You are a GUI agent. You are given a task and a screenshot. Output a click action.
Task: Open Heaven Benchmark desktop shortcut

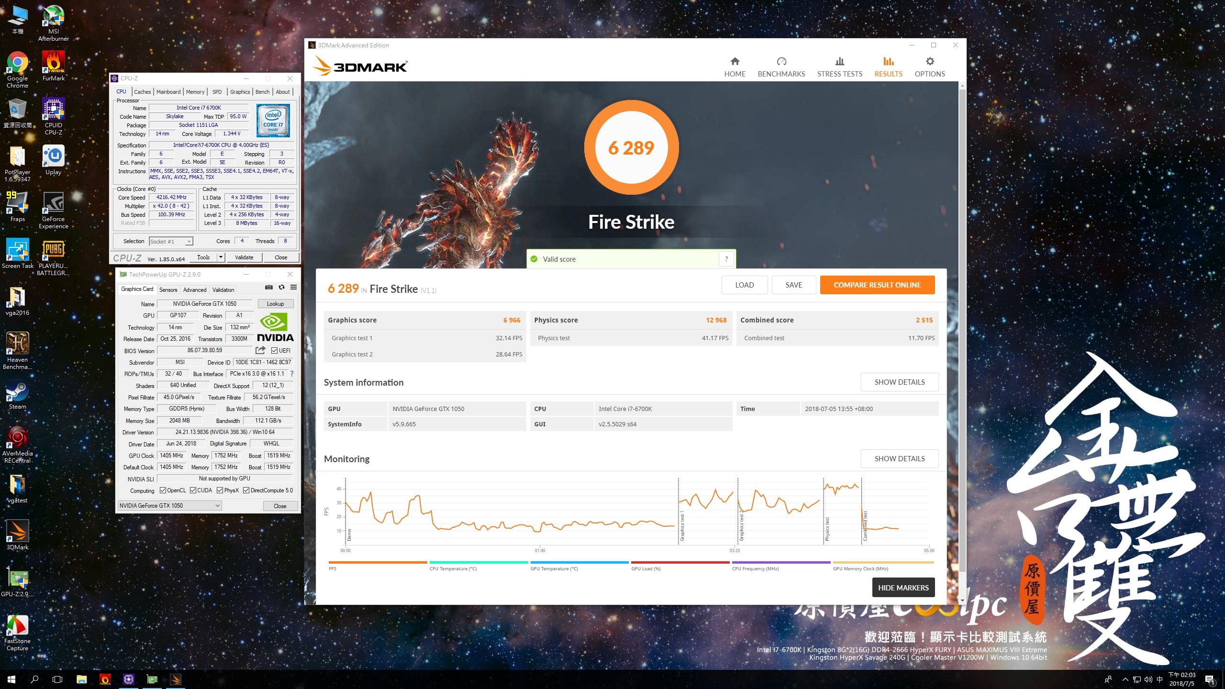(17, 351)
